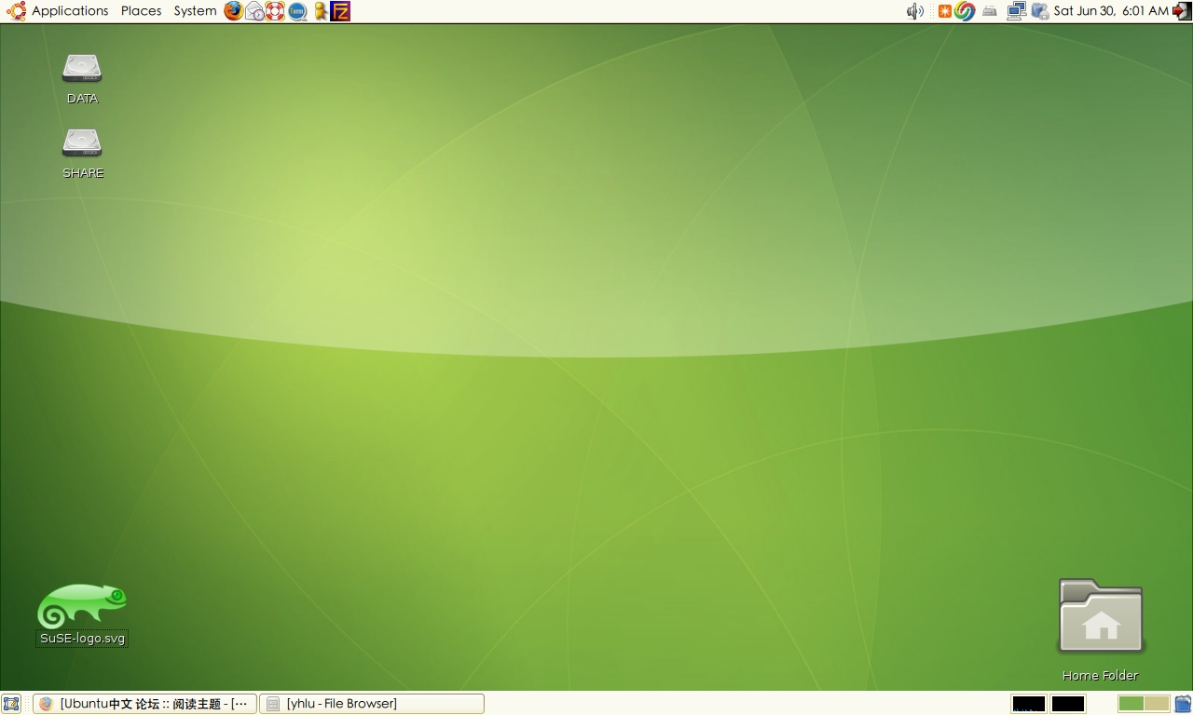
Task: Open the clock showing Sat Jun 30
Action: 1110,11
